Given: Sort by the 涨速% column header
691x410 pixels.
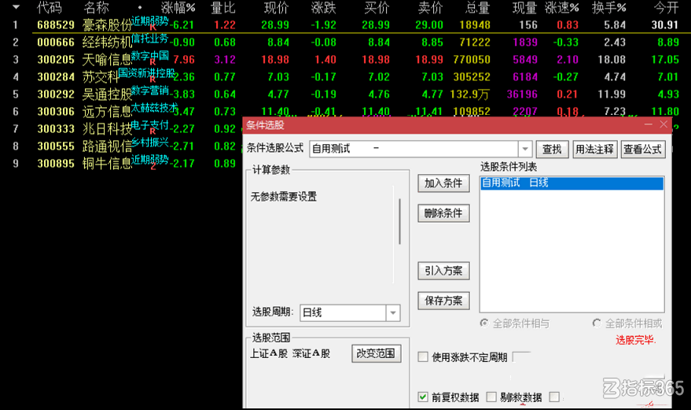Looking at the screenshot, I should (x=561, y=8).
